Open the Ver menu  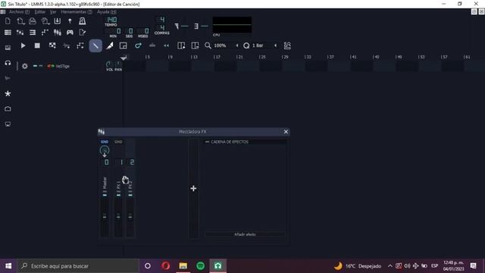point(53,12)
